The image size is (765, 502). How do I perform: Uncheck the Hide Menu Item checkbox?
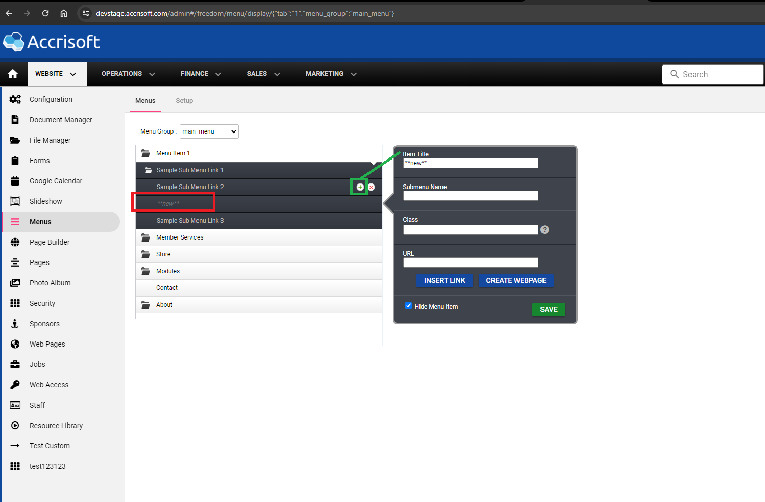[408, 306]
